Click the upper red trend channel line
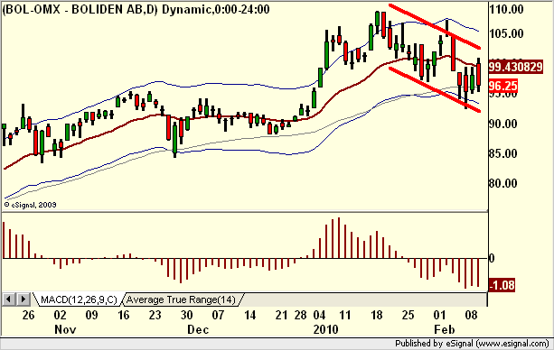 click(x=435, y=26)
